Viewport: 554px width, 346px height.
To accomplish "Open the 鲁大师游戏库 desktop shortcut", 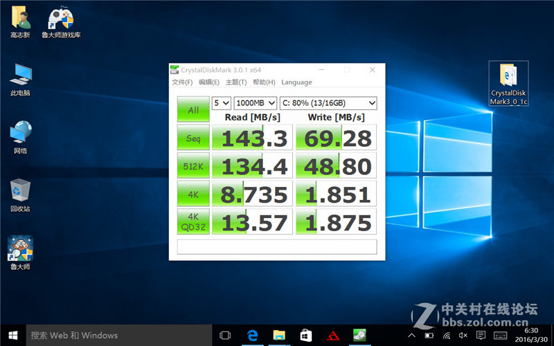I will pos(60,21).
